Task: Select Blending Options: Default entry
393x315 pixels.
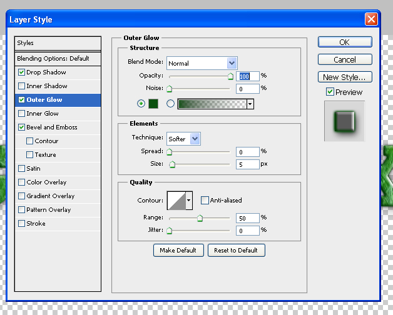Action: (53, 59)
